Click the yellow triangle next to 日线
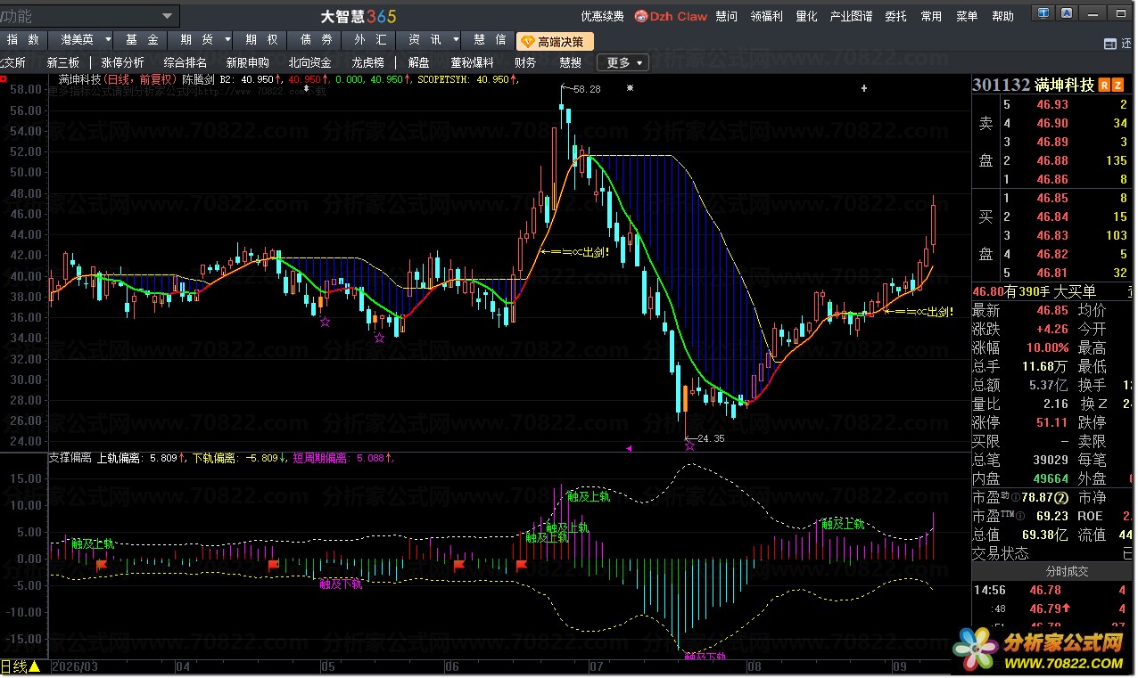Viewport: 1138px width, 678px height. pos(34,666)
